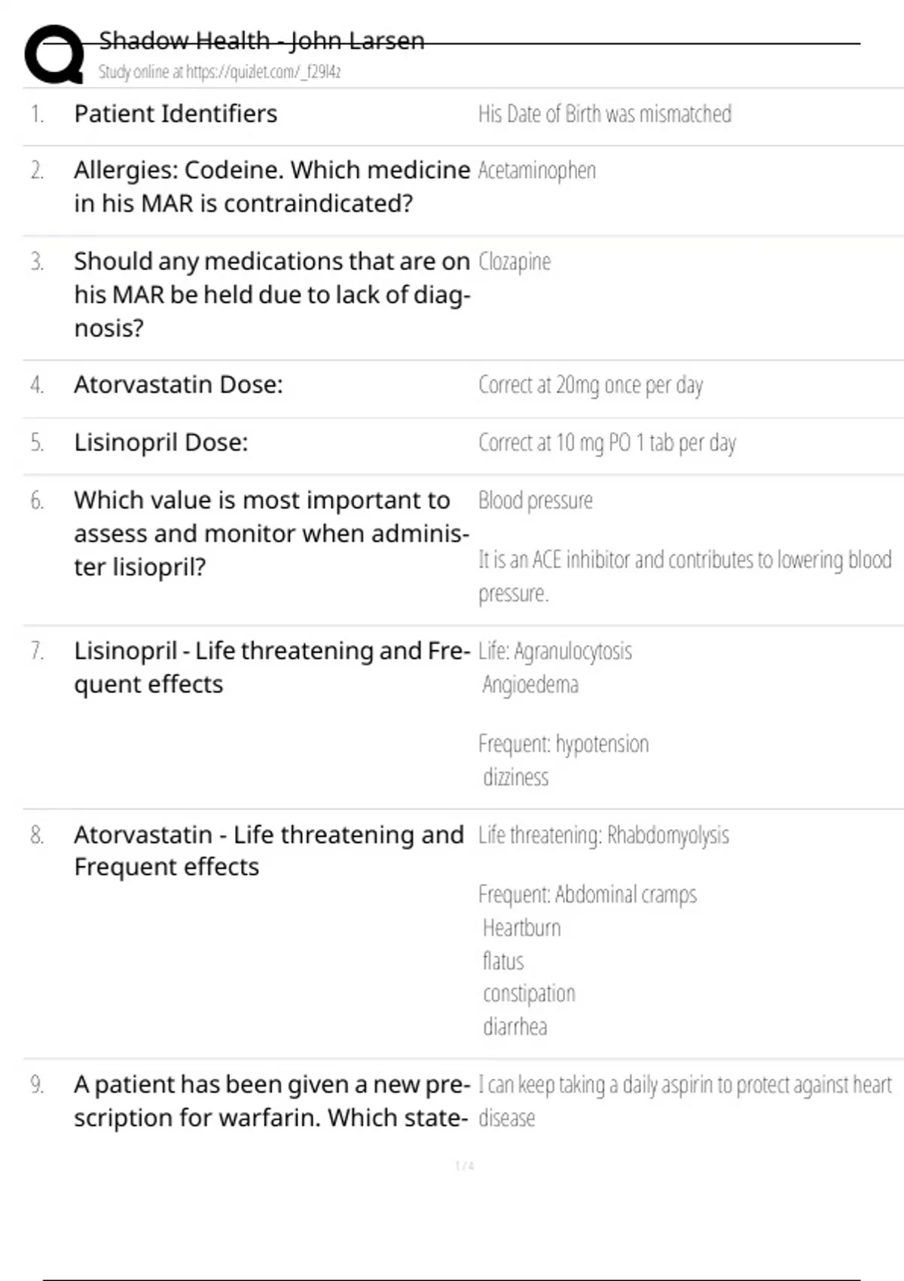The width and height of the screenshot is (904, 1281).
Task: Click the Acetaminophen answer
Action: (536, 170)
